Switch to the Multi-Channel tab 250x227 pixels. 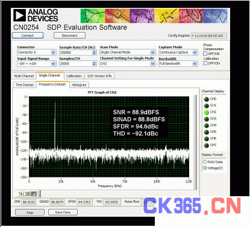point(24,76)
